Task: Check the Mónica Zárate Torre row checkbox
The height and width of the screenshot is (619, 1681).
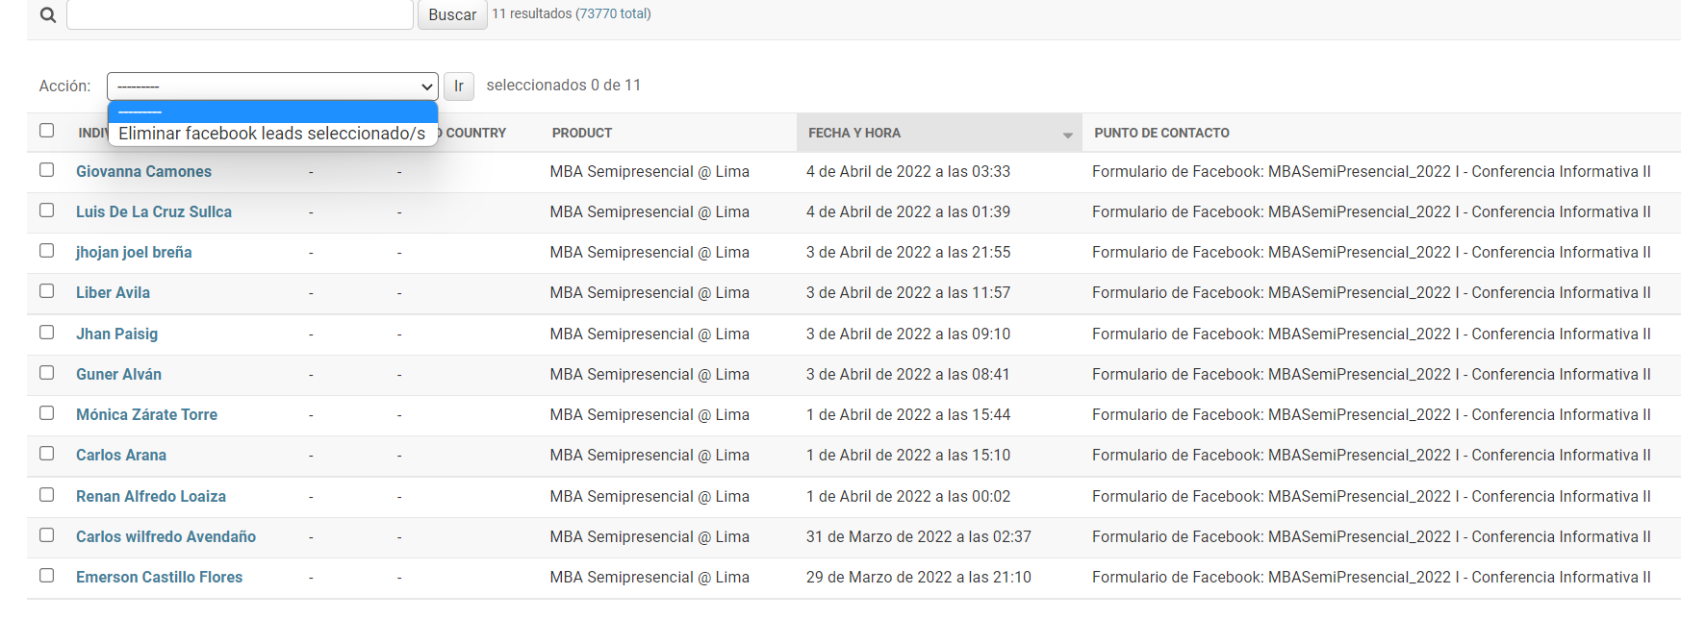Action: pyautogui.click(x=46, y=412)
